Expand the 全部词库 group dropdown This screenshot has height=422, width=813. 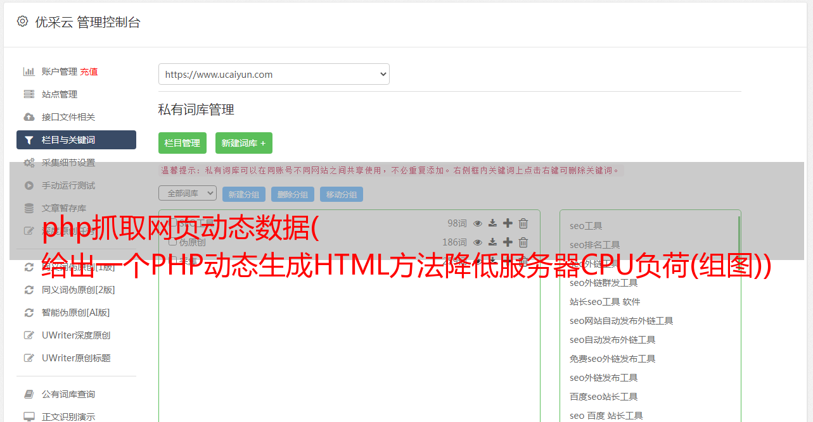(x=188, y=193)
